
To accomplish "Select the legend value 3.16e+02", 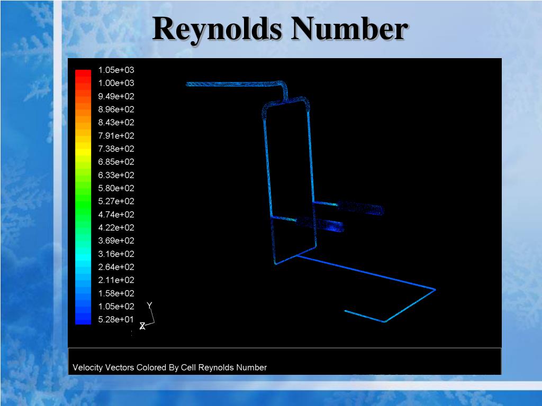I will pos(116,254).
